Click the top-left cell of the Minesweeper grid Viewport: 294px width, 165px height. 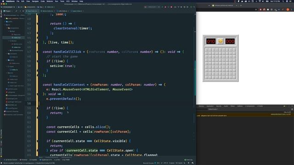(207, 50)
